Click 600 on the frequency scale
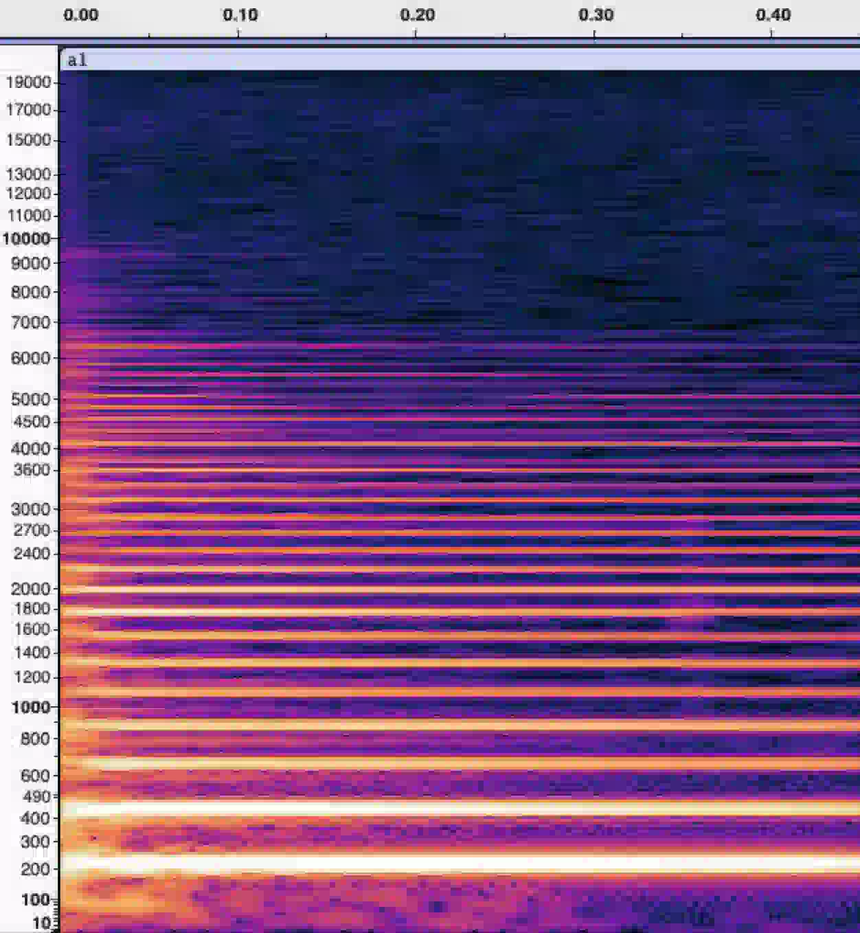 pyautogui.click(x=35, y=776)
